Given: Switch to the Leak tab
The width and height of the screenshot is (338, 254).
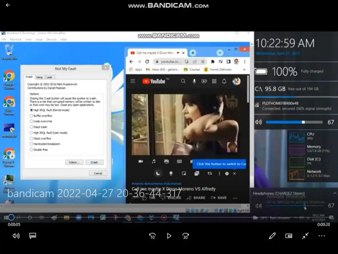Looking at the screenshot, I should pyautogui.click(x=50, y=77).
